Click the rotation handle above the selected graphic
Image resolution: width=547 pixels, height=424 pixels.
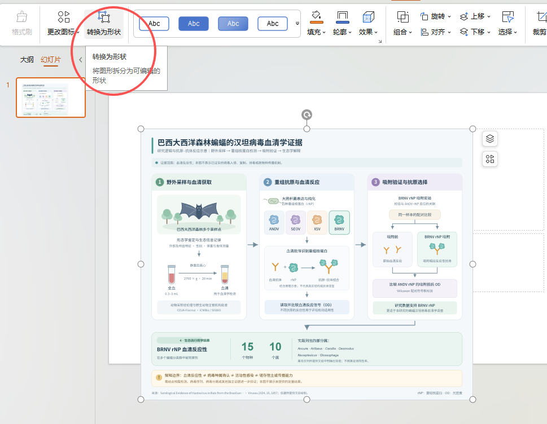(307, 114)
